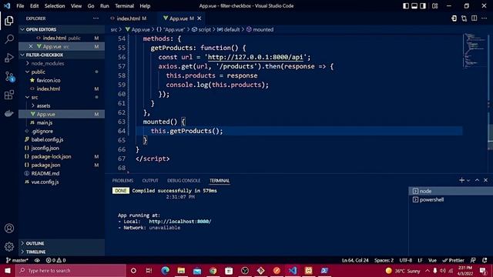
Task: Open the editor more actions ellipsis
Action: coord(485,18)
